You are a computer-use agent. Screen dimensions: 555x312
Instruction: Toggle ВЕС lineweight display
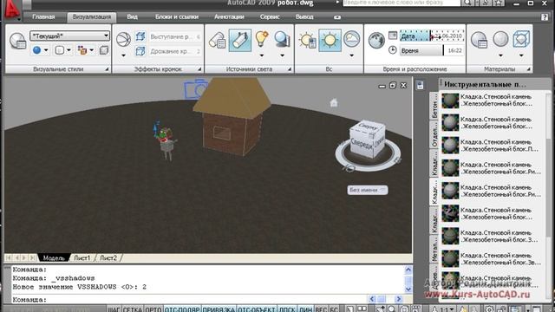click(321, 309)
